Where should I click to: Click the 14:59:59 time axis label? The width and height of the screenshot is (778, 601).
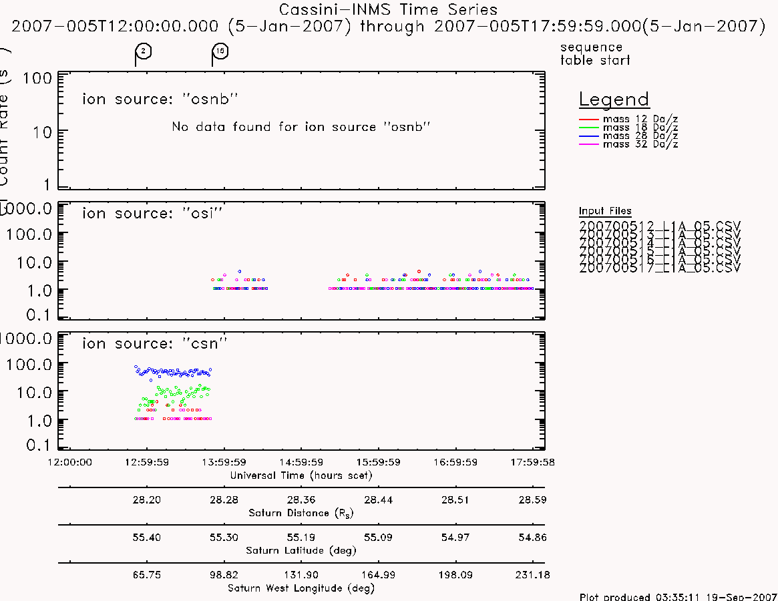(x=301, y=462)
